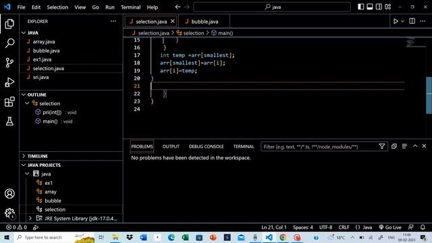The height and width of the screenshot is (243, 432).
Task: Select the selection.java editor tab
Action: pyautogui.click(x=151, y=22)
